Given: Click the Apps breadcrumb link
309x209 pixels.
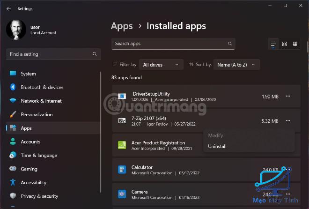Looking at the screenshot, I should click(x=122, y=26).
